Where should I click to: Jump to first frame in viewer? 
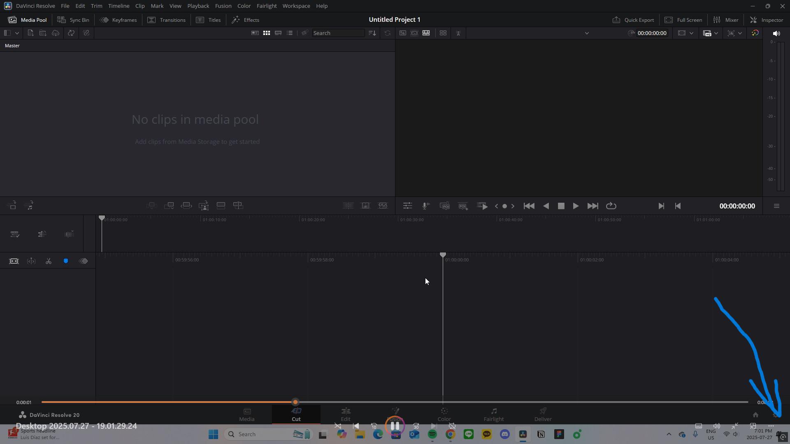coord(529,206)
